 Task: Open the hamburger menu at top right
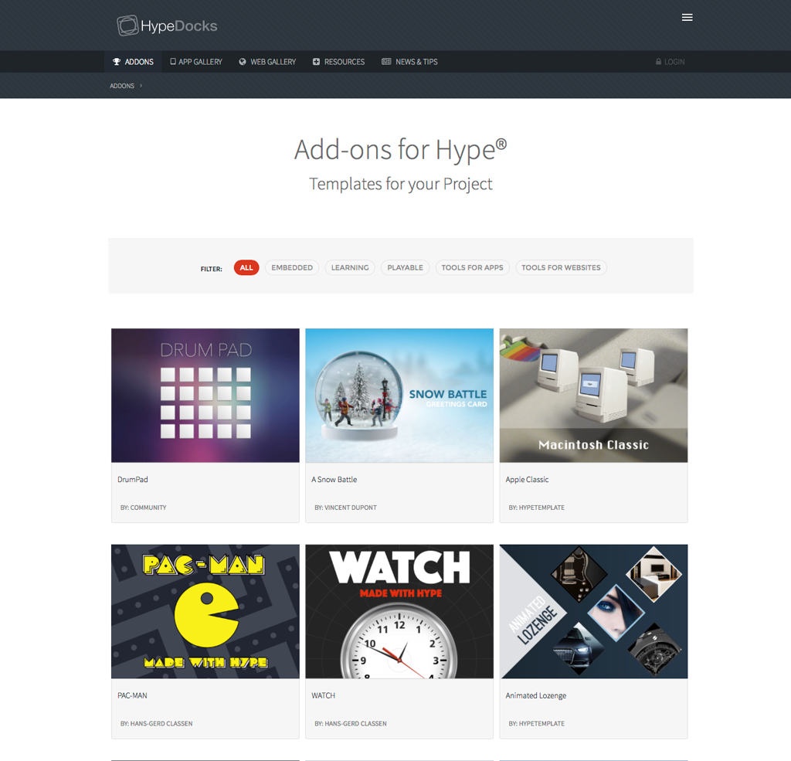(687, 17)
